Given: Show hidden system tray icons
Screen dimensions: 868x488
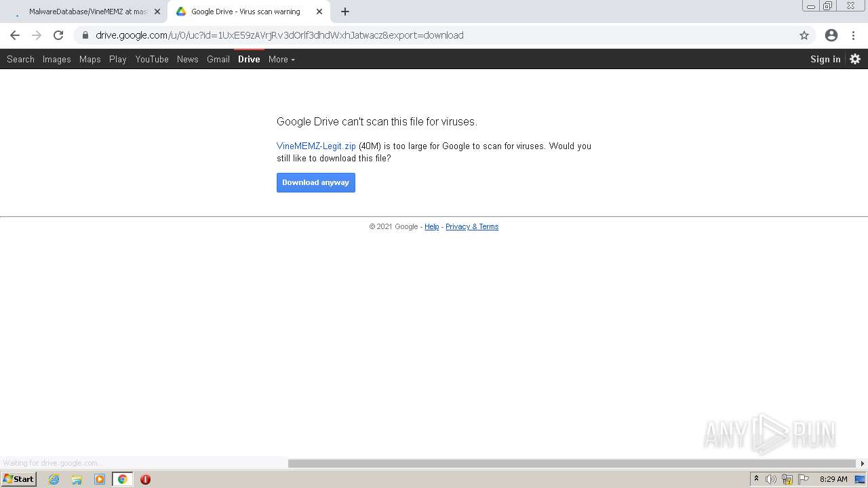Looking at the screenshot, I should click(x=756, y=479).
